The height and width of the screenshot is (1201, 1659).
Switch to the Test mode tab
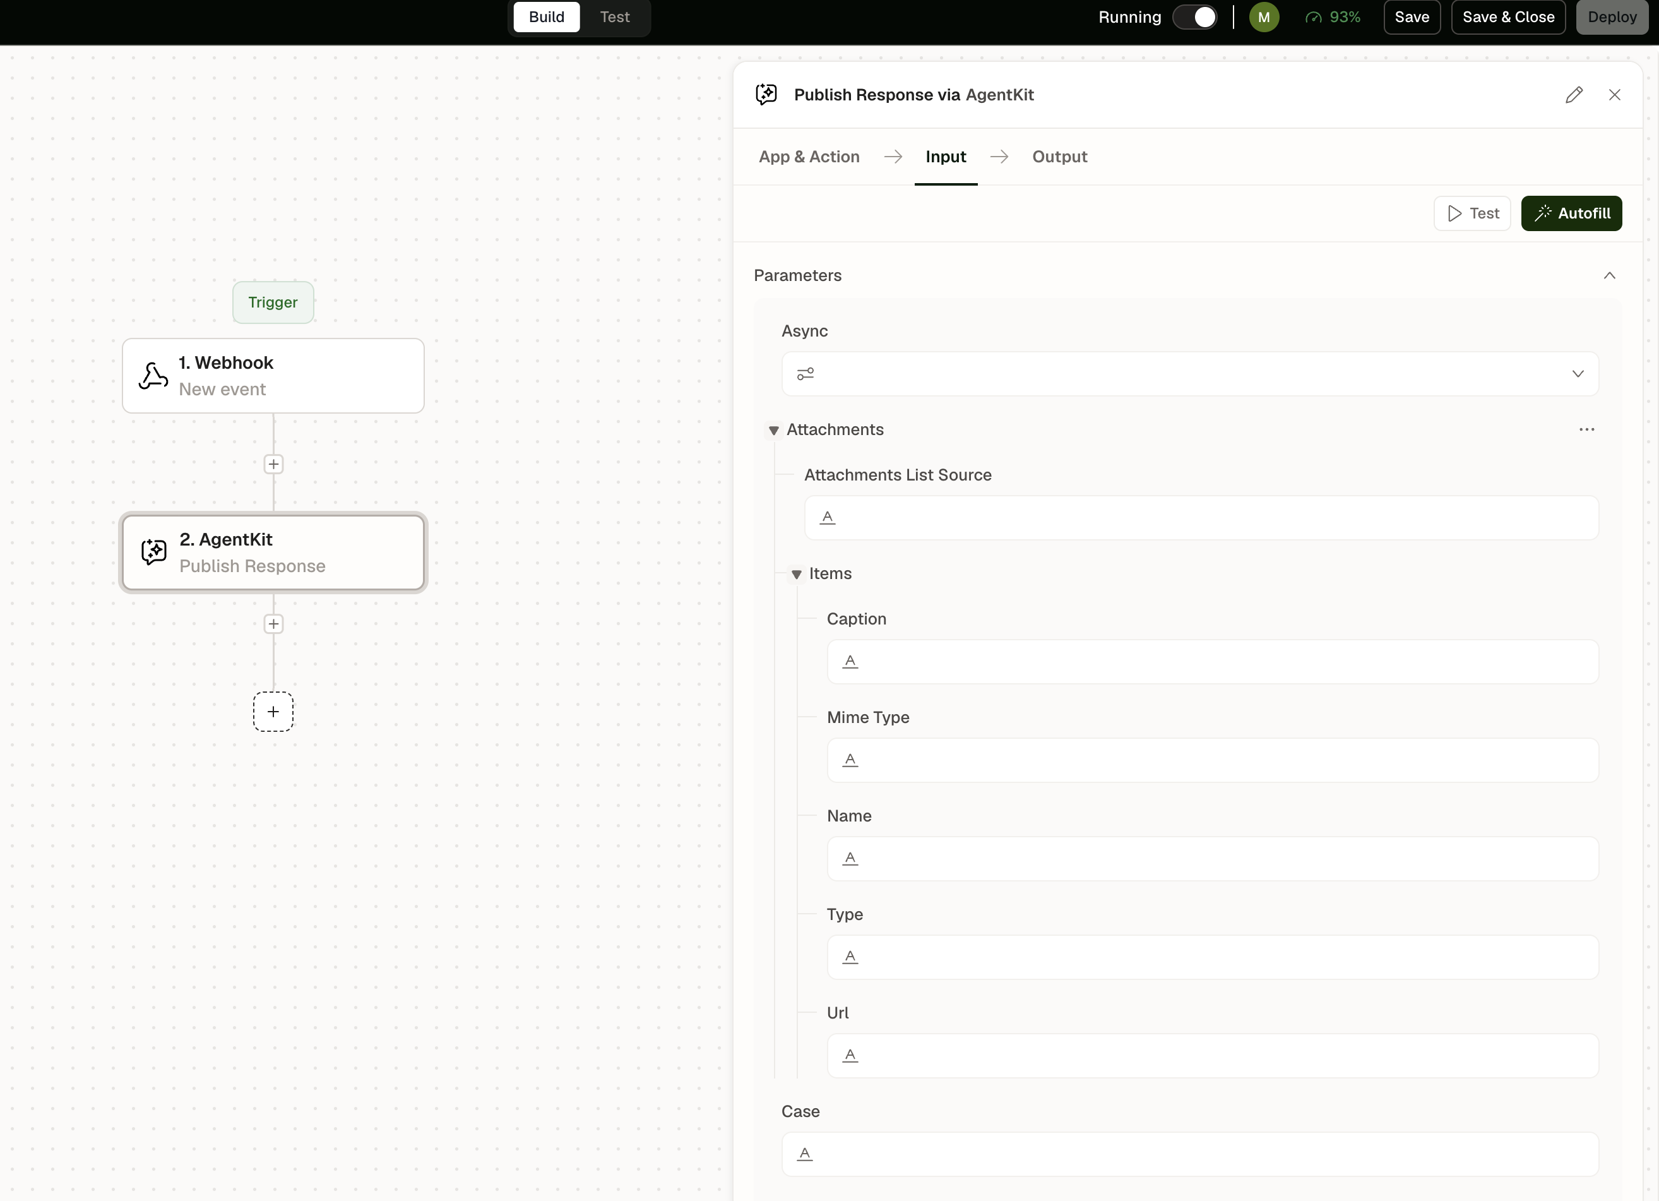click(614, 17)
